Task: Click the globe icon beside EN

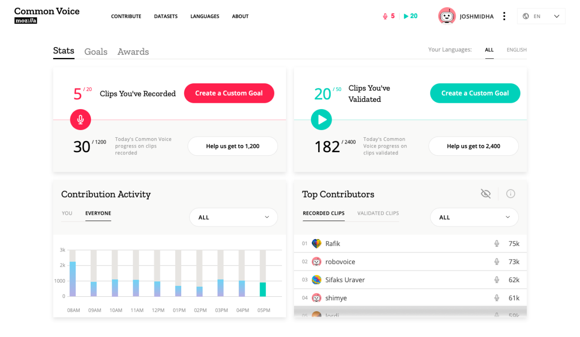Action: (526, 16)
